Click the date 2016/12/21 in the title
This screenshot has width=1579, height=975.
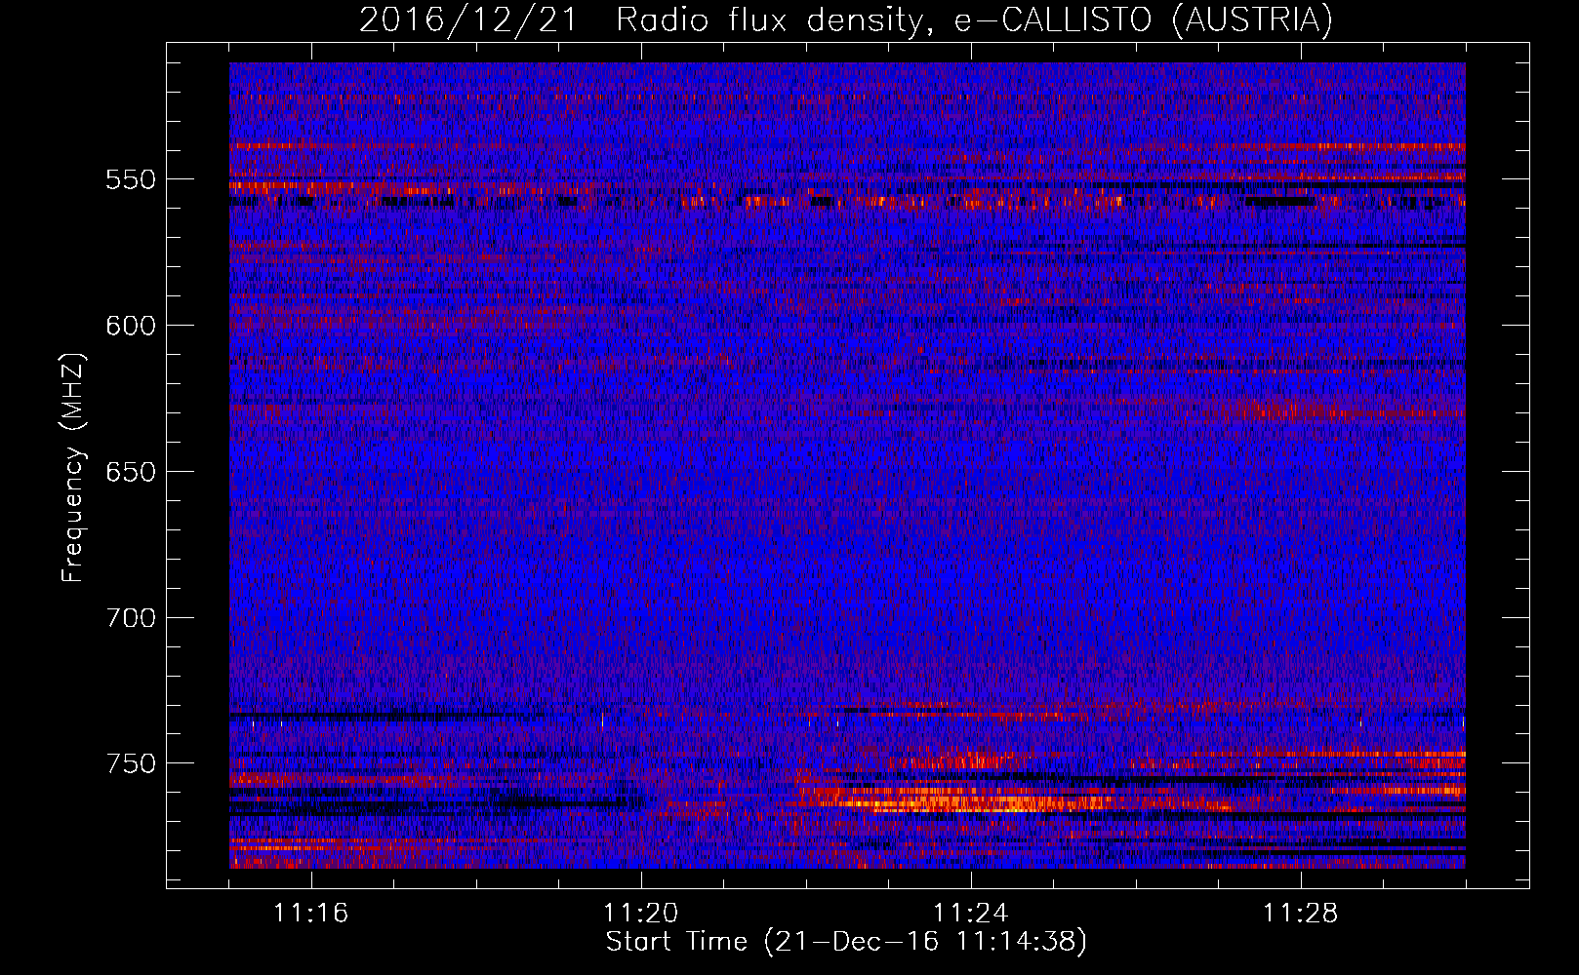tap(469, 20)
